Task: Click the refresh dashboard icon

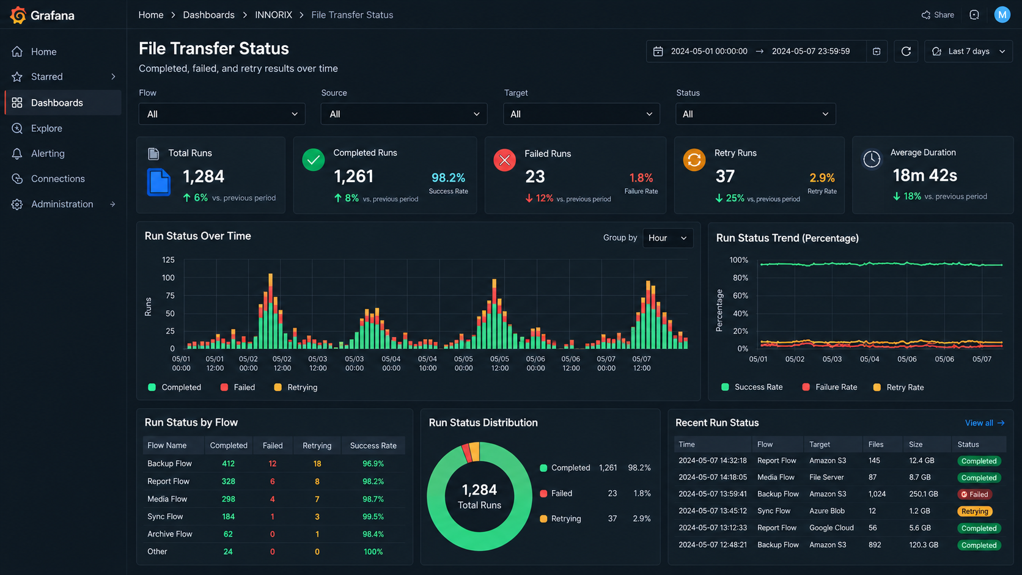Action: click(x=906, y=51)
